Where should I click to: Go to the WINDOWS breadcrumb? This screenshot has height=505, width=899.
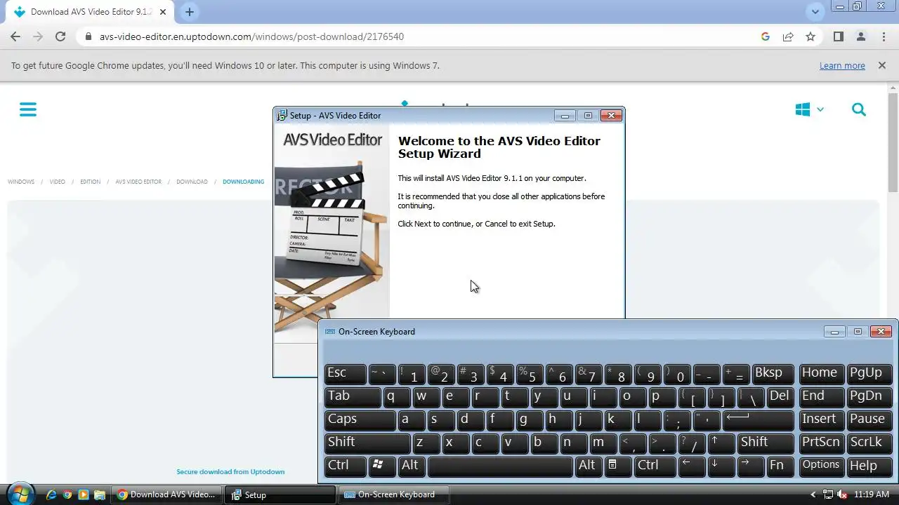coord(21,182)
